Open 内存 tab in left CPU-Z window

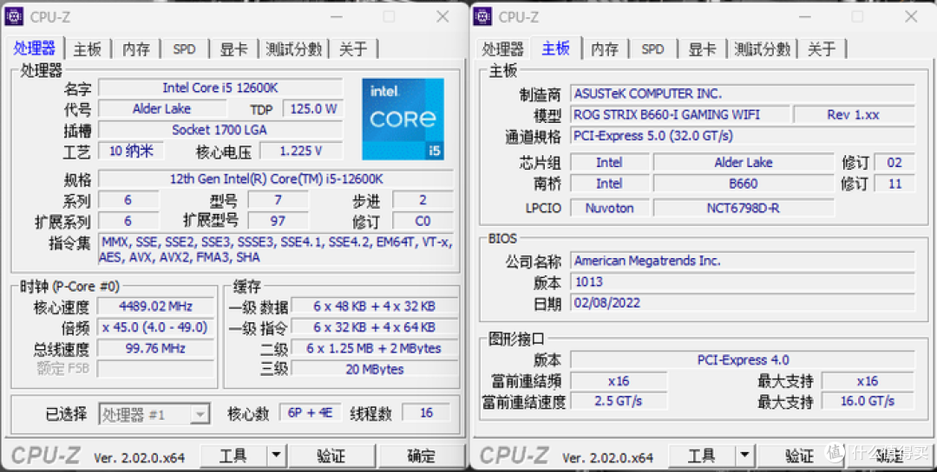click(x=135, y=48)
